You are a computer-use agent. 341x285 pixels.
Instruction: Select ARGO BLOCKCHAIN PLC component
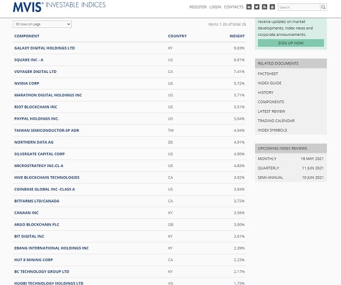click(x=37, y=225)
